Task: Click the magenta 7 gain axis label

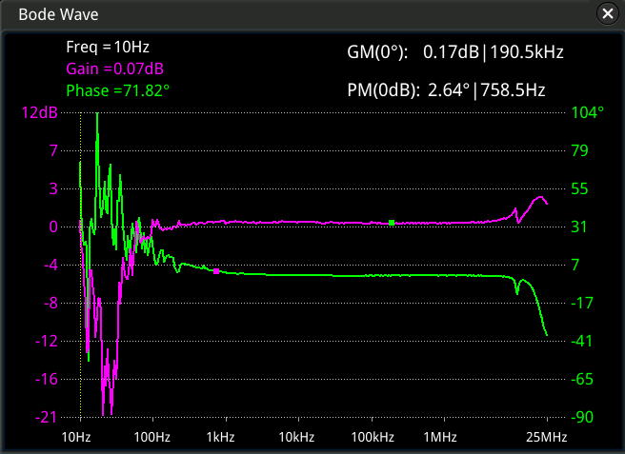Action: click(53, 150)
